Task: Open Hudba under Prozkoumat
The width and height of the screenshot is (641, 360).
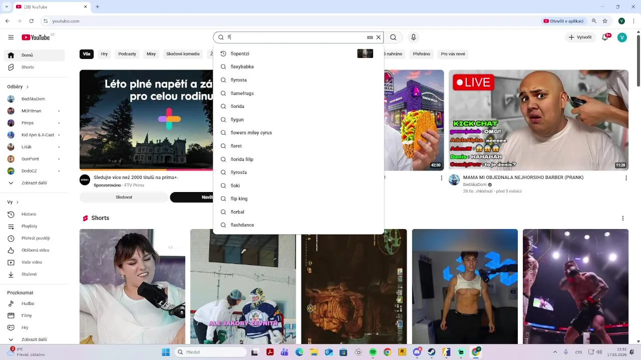Action: [34, 303]
